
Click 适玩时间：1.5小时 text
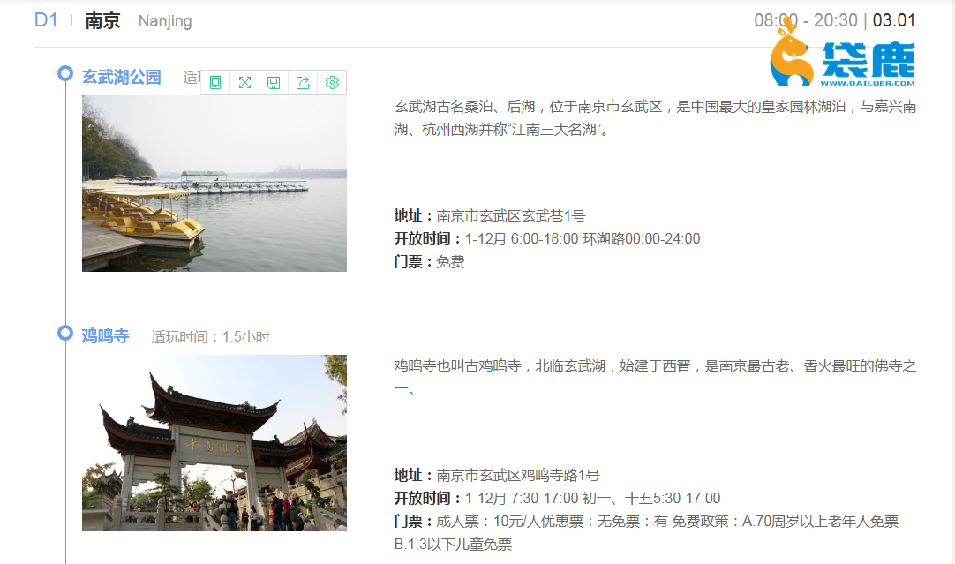tap(211, 337)
